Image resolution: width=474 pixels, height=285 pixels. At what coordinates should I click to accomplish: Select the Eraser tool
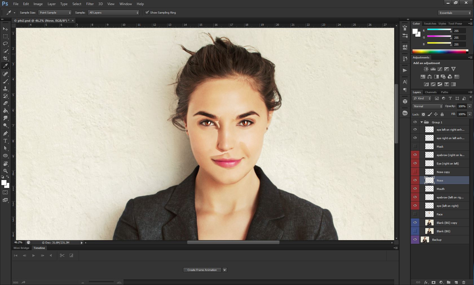tap(5, 103)
